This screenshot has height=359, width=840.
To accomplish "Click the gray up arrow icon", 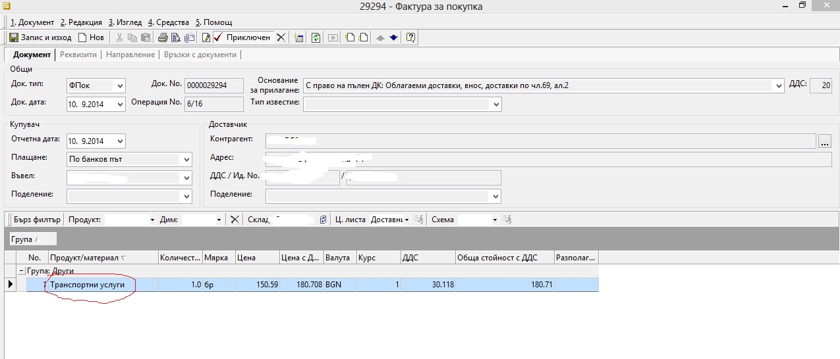I will 380,37.
